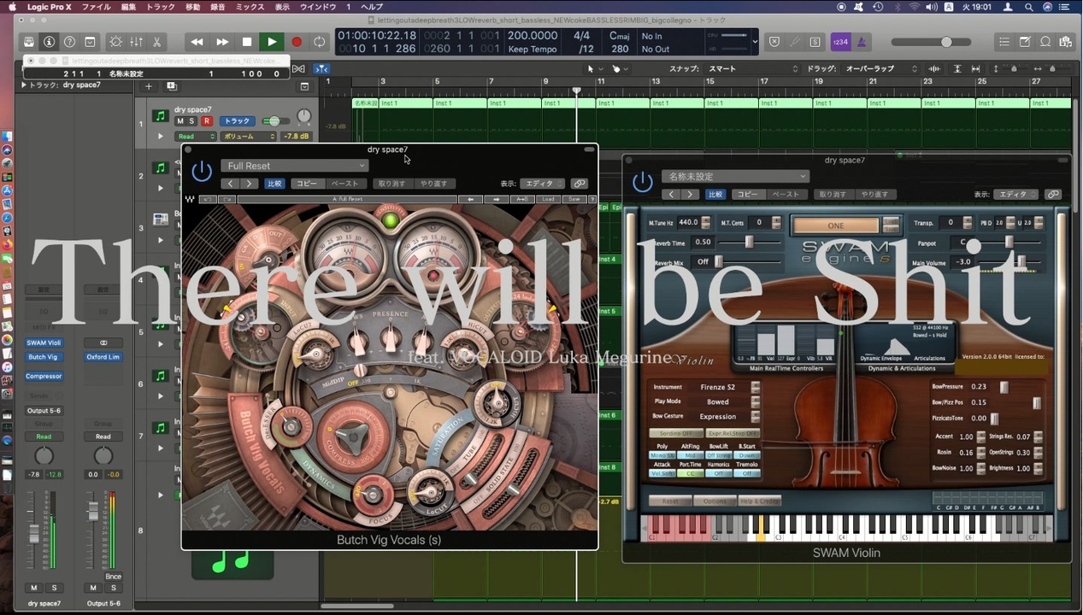The image size is (1083, 615).
Task: Start recording with the Record button
Action: [297, 42]
